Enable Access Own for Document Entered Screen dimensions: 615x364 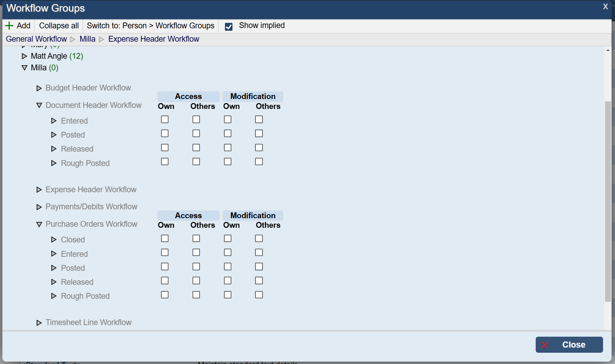165,120
